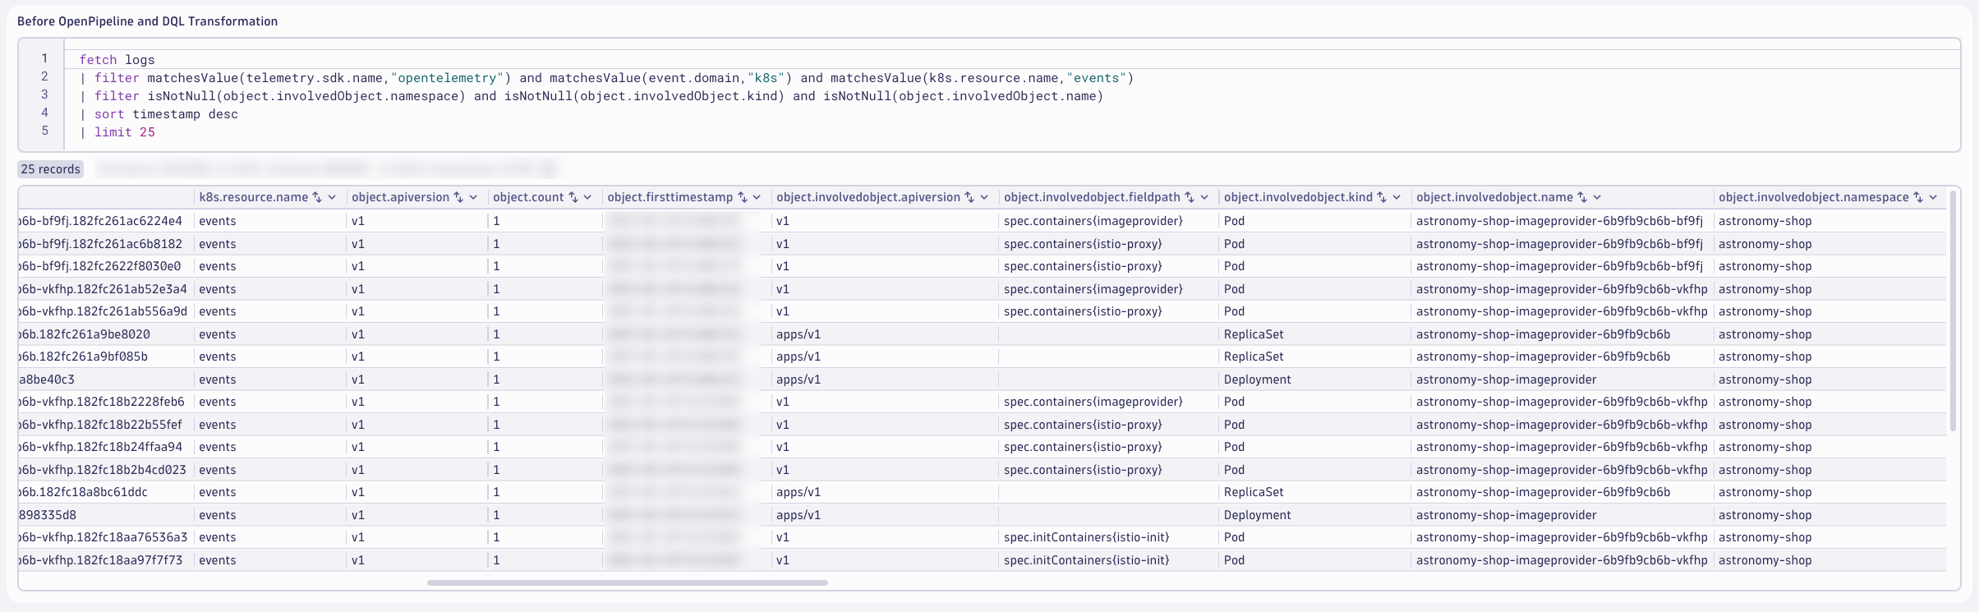Image resolution: width=1979 pixels, height=612 pixels.
Task: Click object.involvedobject.kind header label
Action: pos(1298,197)
